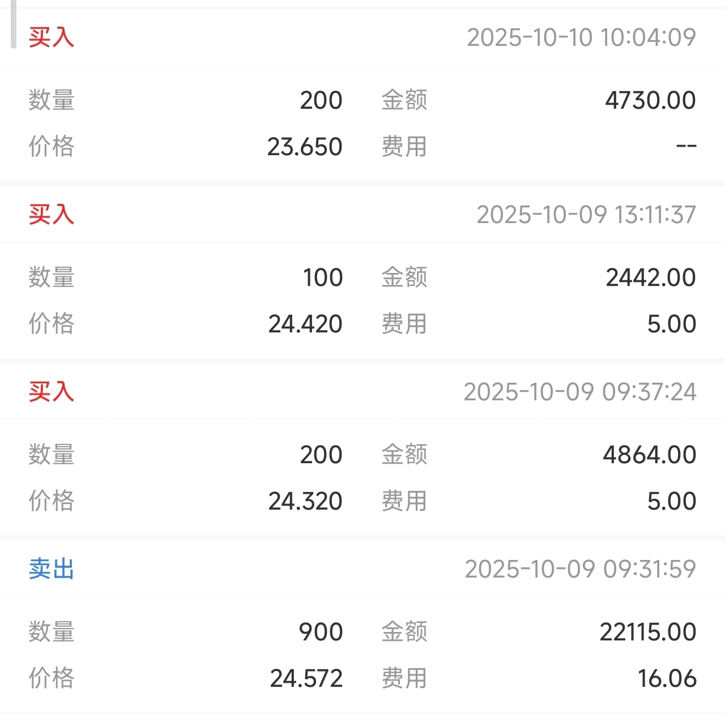The height and width of the screenshot is (714, 725).
Task: Open the 买入 record from 09:37:24
Action: tap(52, 392)
